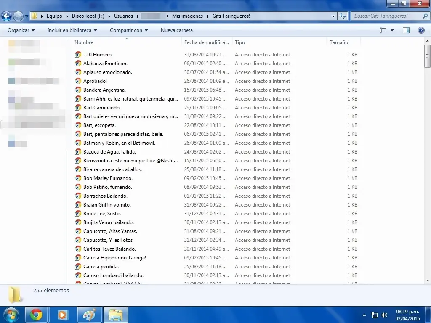Select the file Capusotto, Y las Fotos
Image resolution: width=431 pixels, height=323 pixels.
coord(108,240)
